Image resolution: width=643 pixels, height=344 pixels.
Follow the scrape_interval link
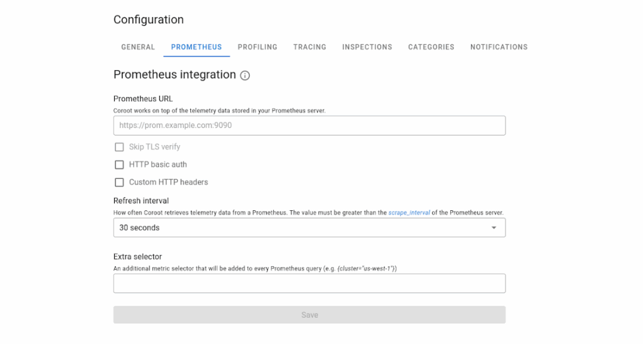(x=409, y=213)
